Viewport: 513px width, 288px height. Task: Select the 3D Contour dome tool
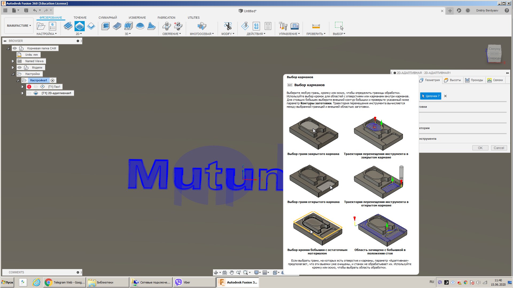140,26
